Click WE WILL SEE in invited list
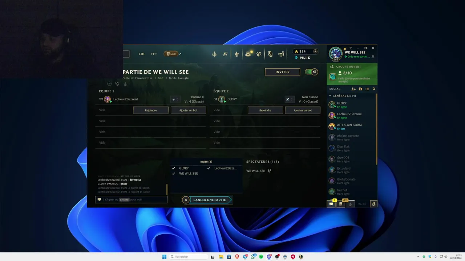This screenshot has width=465, height=261. coord(189,174)
